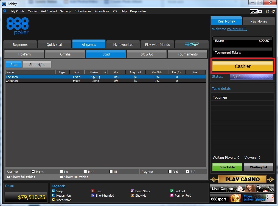This screenshot has width=278, height=206.
Task: Select the Cheonan table row
Action: tap(106, 81)
